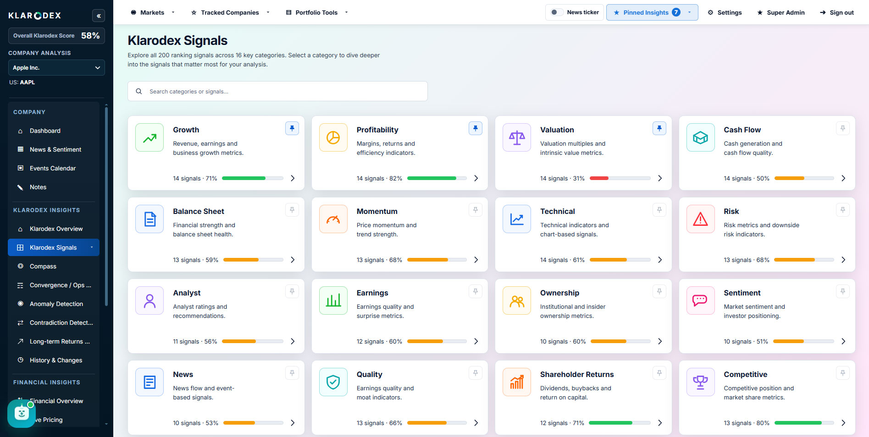Unpin the Growth category

(292, 128)
